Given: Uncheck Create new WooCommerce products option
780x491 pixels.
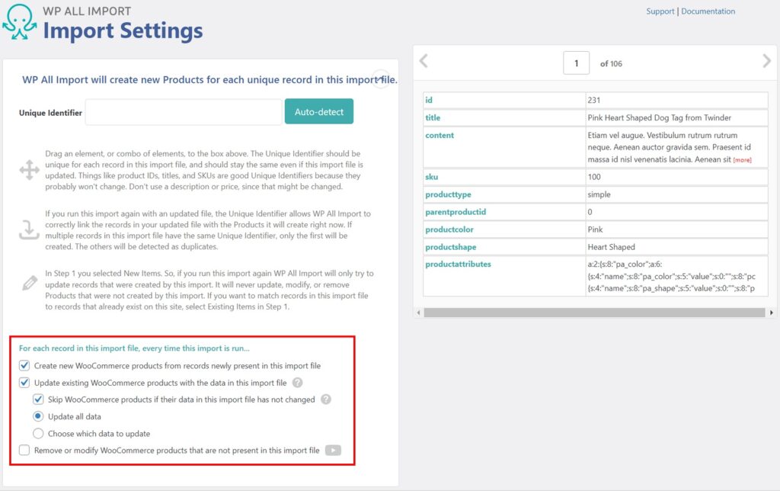Looking at the screenshot, I should [x=24, y=365].
